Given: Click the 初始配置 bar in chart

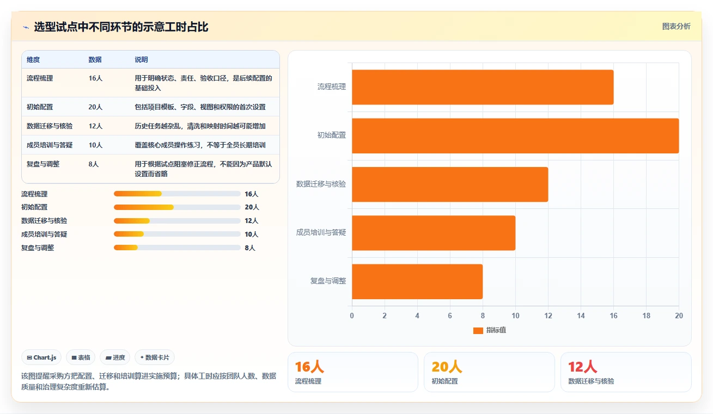Looking at the screenshot, I should point(515,135).
